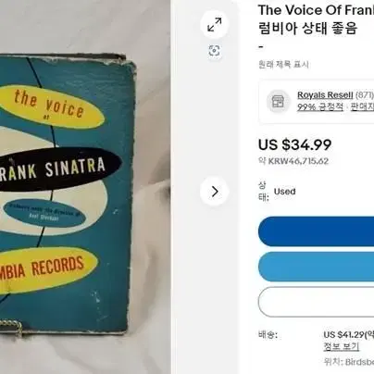Open the Royals Resell seller page
This screenshot has height=374, width=374.
(x=325, y=94)
